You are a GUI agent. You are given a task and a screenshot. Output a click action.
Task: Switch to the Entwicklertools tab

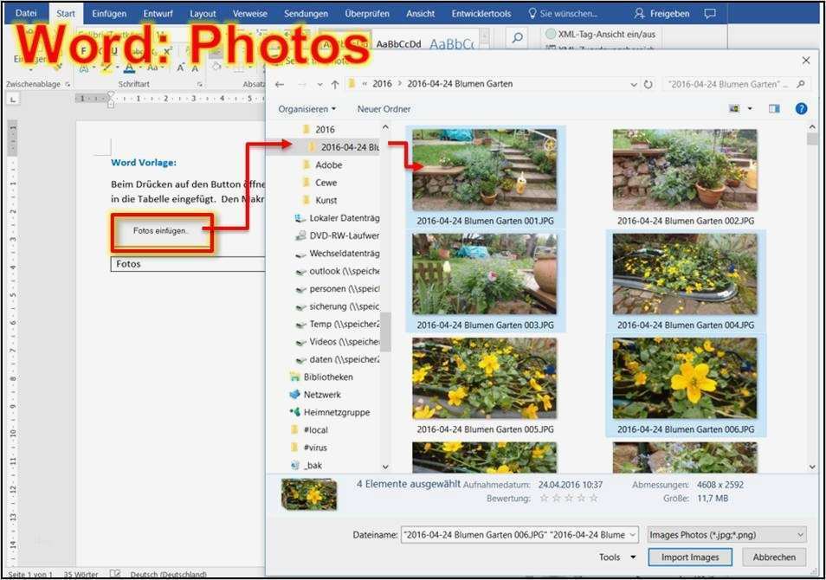481,14
